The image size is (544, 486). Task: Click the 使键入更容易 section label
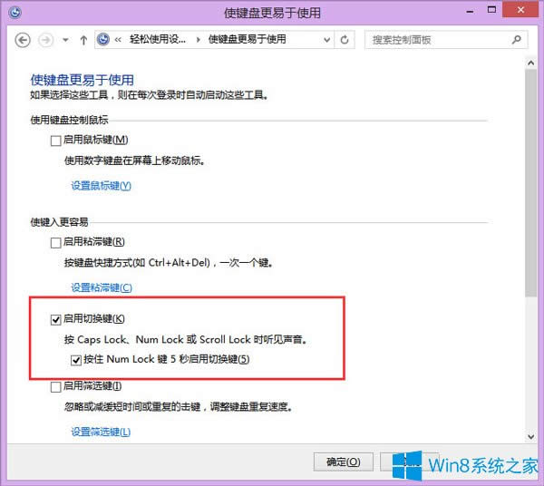click(x=59, y=222)
